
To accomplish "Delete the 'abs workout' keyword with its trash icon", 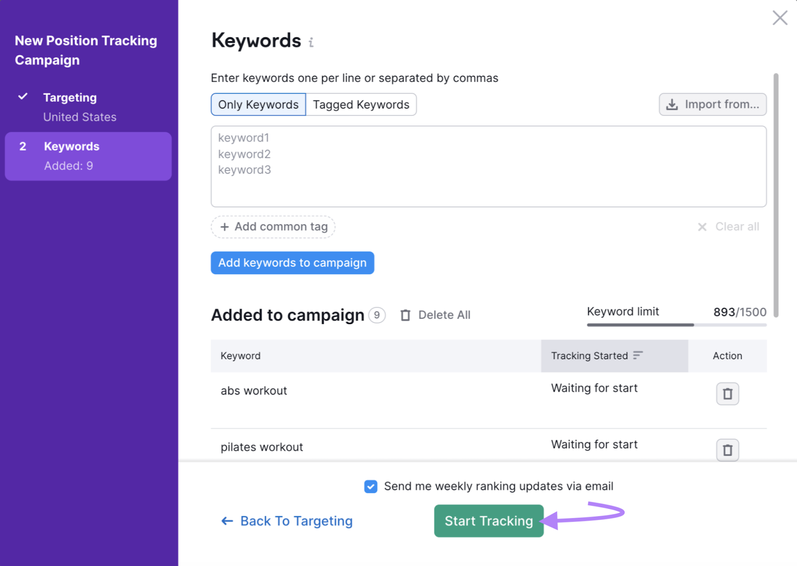I will pos(727,393).
